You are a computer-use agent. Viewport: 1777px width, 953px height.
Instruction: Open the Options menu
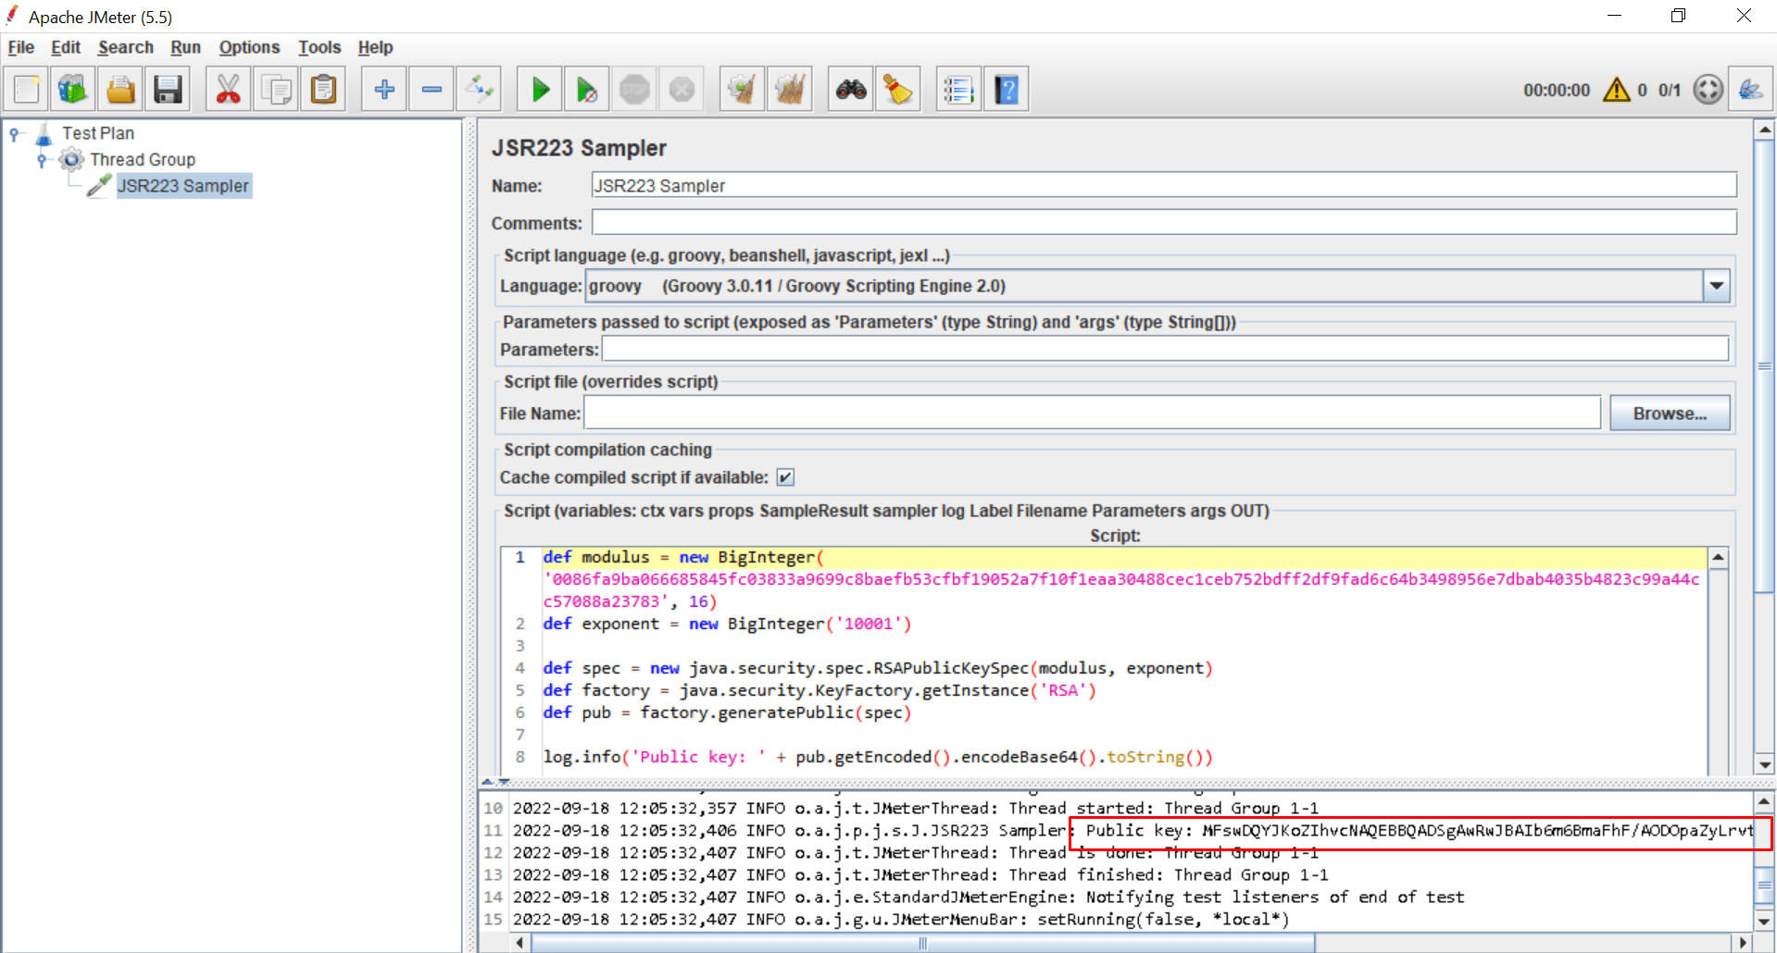[249, 47]
